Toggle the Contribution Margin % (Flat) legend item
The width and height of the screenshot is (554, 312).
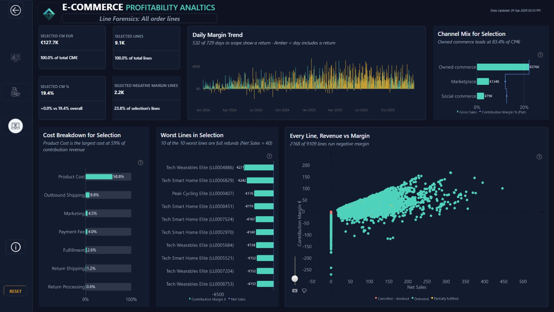pyautogui.click(x=502, y=112)
